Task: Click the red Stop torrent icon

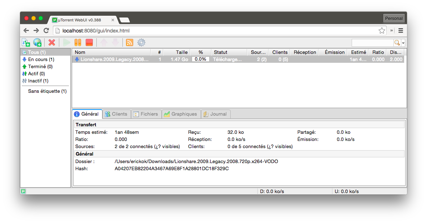Action: (89, 42)
